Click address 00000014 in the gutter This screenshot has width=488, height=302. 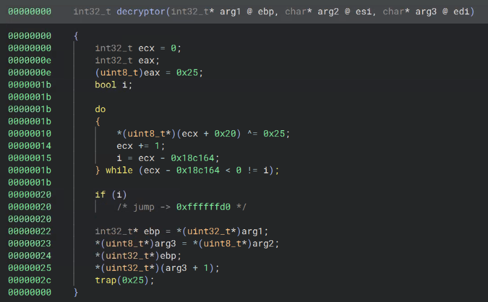click(x=30, y=146)
